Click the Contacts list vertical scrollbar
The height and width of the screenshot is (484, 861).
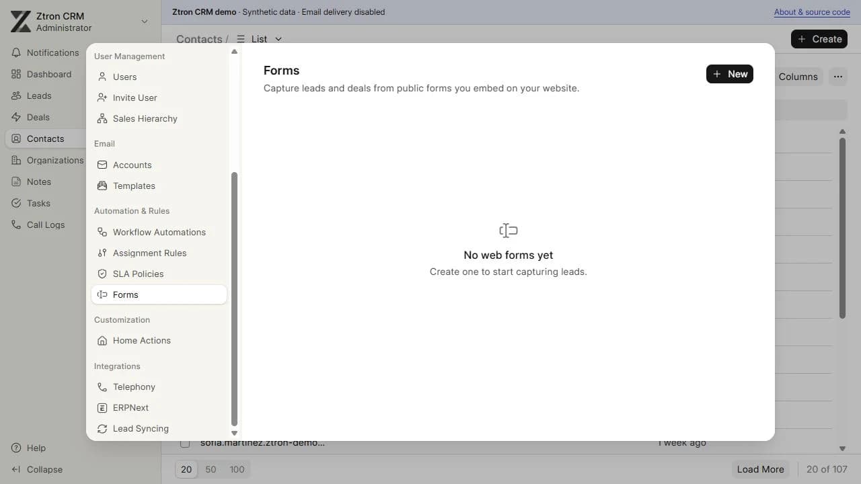point(842,227)
